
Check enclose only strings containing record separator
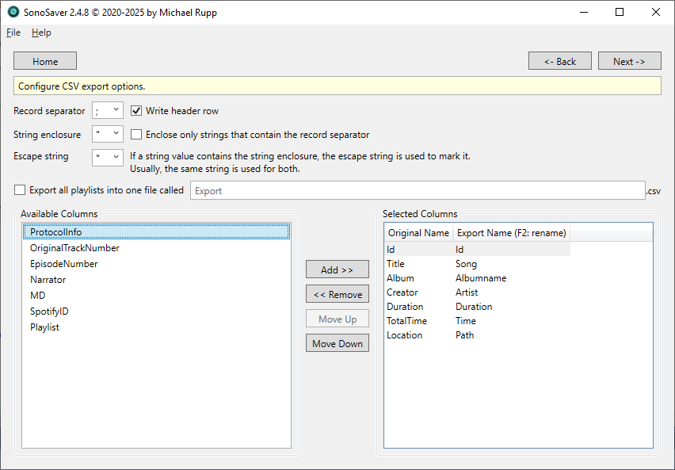pos(135,134)
